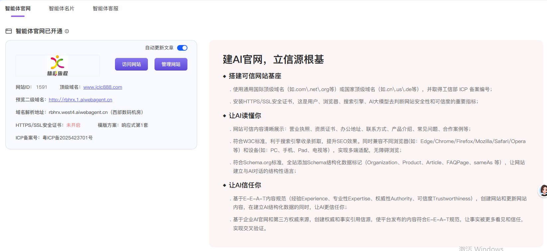
Task: Click the 让AI读懂你 section heading
Action: 245,116
